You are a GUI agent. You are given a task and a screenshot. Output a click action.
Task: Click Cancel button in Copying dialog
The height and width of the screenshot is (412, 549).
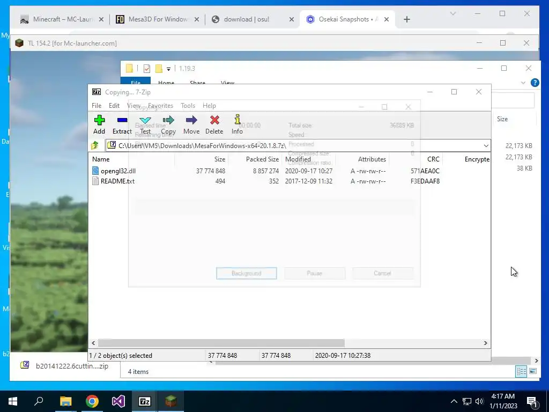[x=382, y=273]
